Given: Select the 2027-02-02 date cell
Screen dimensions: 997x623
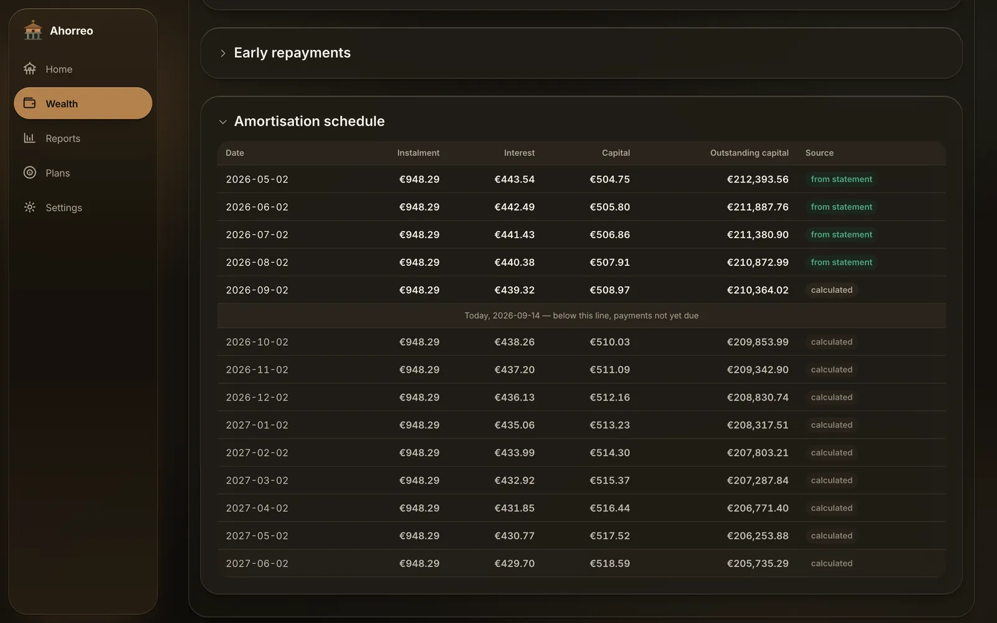Looking at the screenshot, I should [257, 453].
